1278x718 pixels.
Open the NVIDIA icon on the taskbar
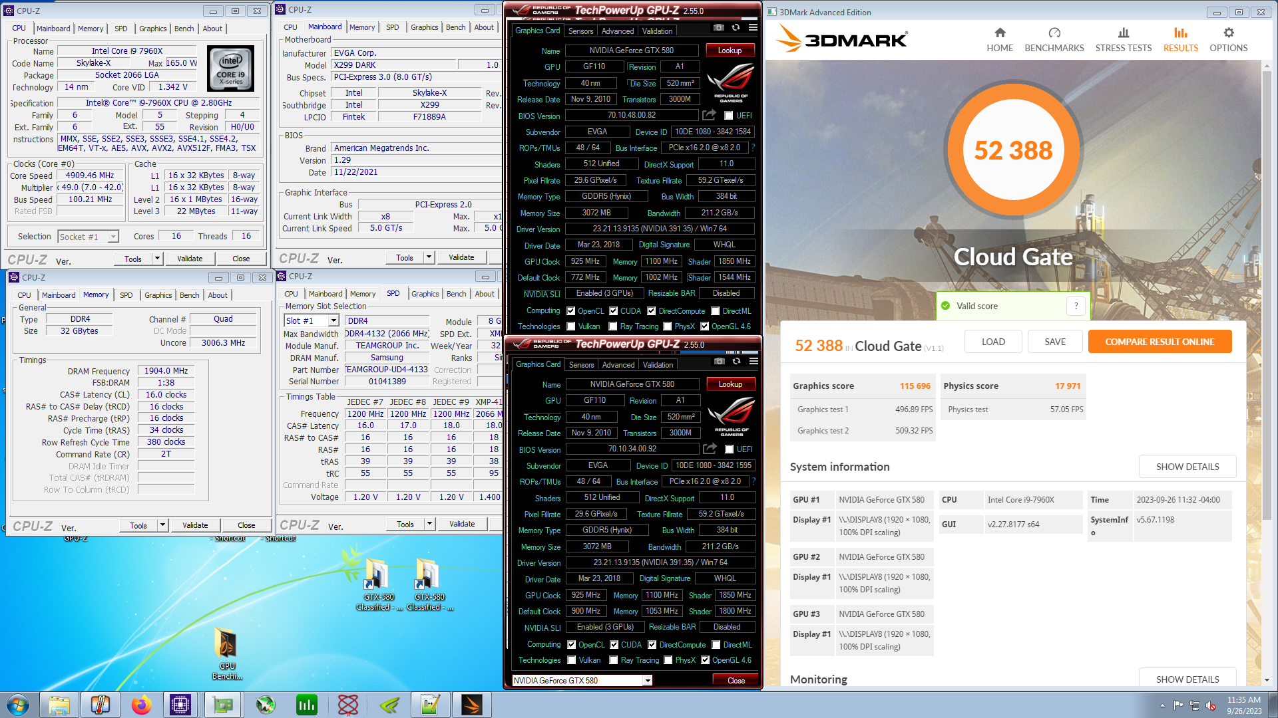[x=389, y=705]
